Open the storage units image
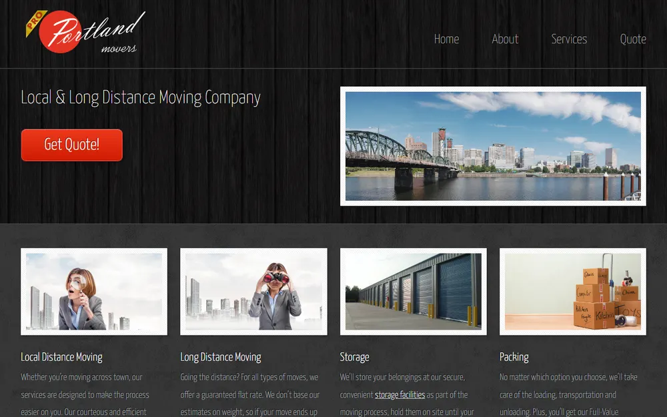Screen dimensions: 667x417 pos(413,292)
